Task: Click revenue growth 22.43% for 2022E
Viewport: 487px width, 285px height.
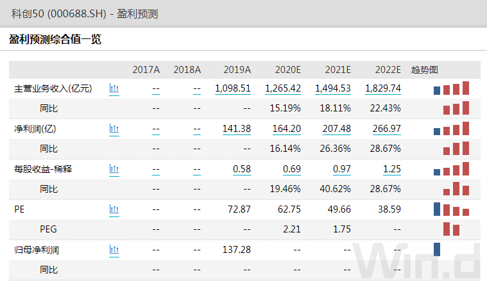Action: coord(385,108)
